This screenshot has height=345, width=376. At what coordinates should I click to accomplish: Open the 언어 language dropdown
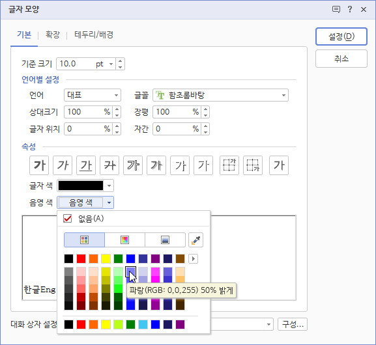(x=93, y=95)
